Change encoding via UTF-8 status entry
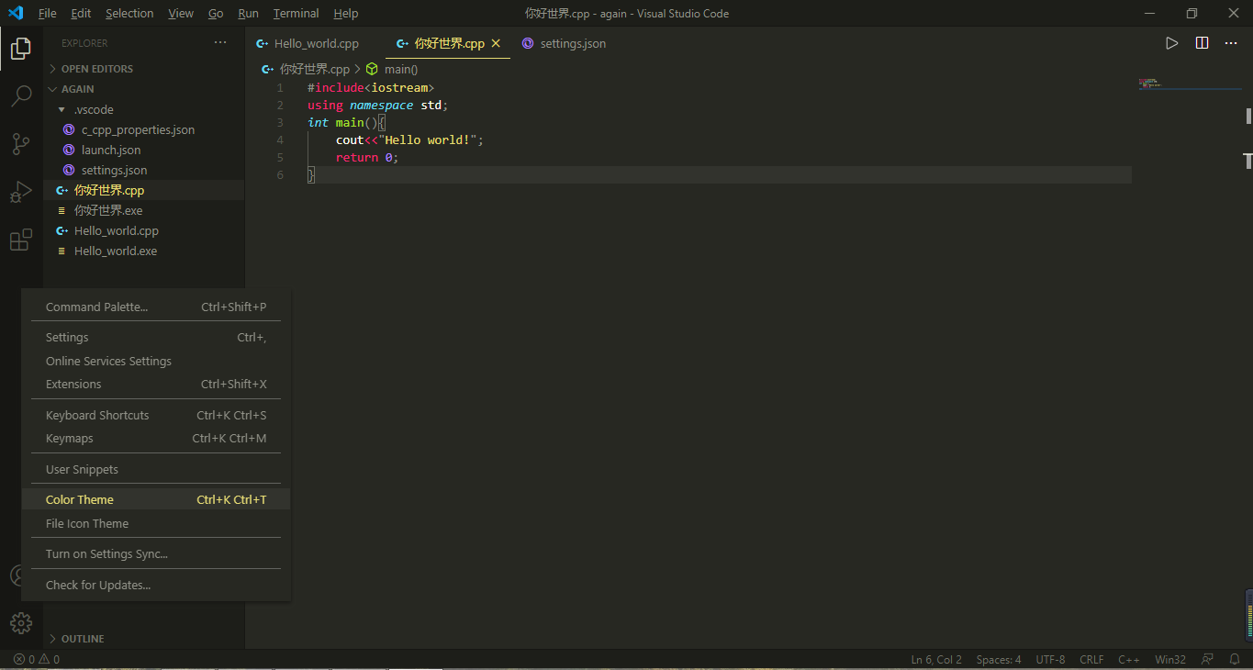This screenshot has height=670, width=1253. (1051, 659)
